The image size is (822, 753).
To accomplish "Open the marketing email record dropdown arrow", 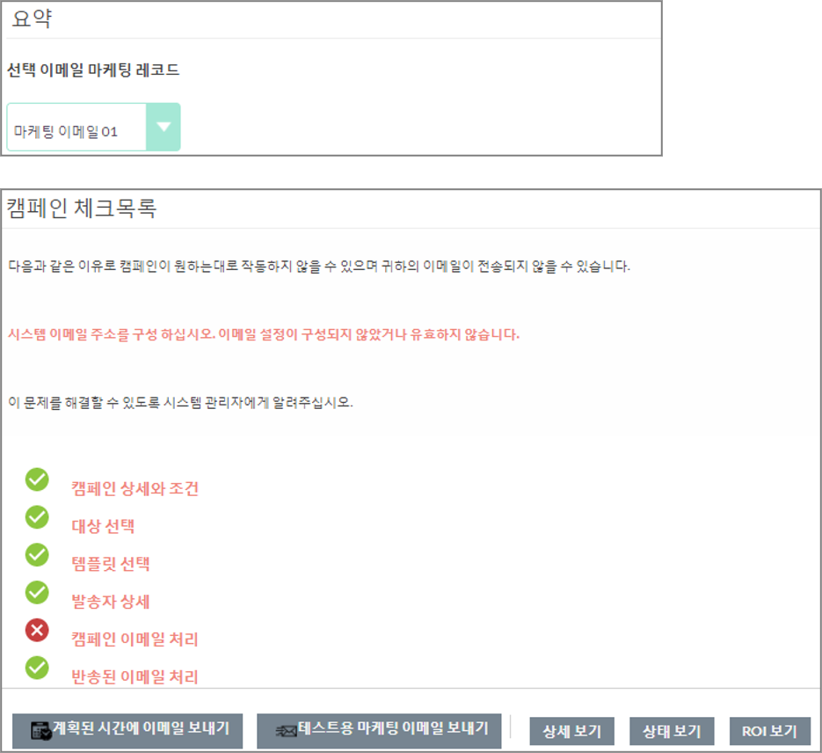I will tap(164, 127).
